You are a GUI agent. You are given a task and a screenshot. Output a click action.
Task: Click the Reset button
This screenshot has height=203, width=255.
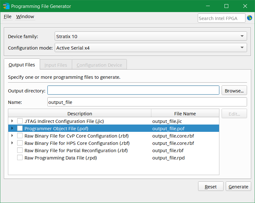pos(210,186)
